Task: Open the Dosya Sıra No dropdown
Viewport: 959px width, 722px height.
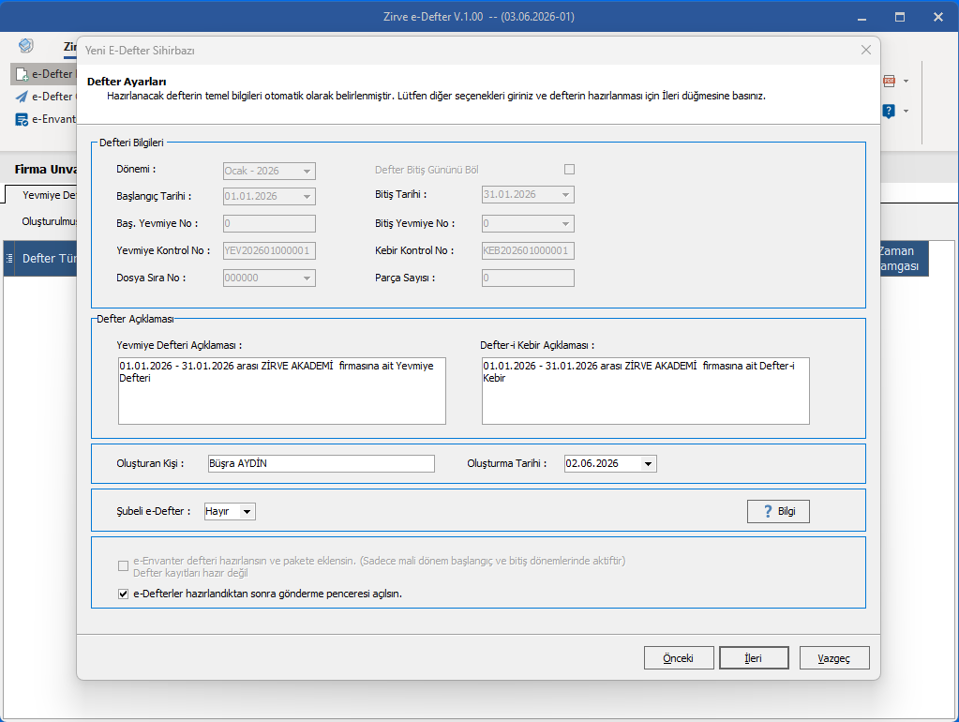Action: pos(307,278)
